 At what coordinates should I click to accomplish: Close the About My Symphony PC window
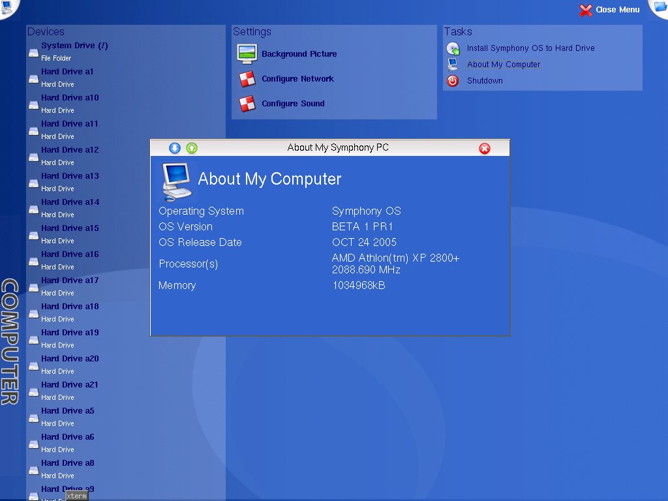[x=485, y=148]
